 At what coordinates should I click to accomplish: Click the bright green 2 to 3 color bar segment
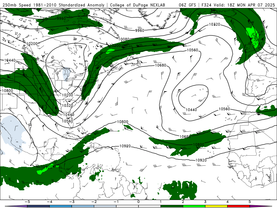pyautogui.click(x=194, y=206)
